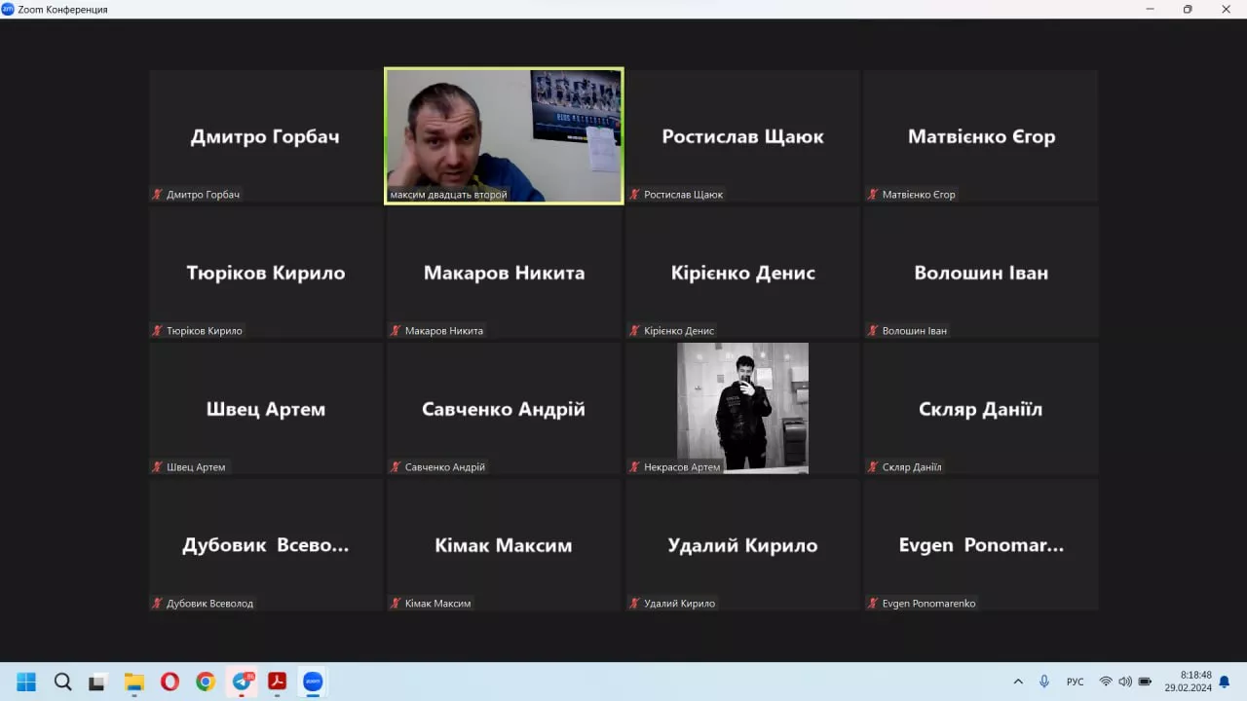Open Adobe Acrobat from the taskbar
Screen dimensions: 1247x701
click(277, 682)
